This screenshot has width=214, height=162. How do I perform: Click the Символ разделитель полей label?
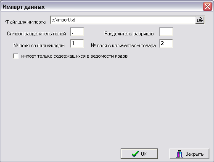(x=36, y=34)
